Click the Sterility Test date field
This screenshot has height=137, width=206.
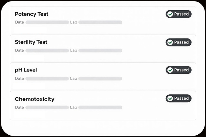click(47, 51)
